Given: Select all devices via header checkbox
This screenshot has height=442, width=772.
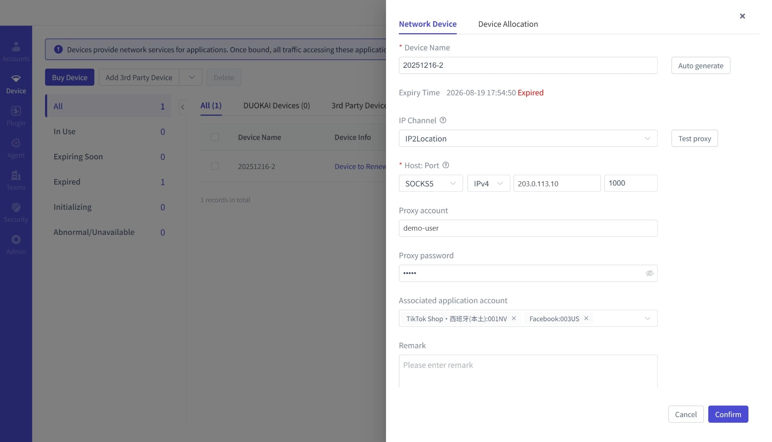Looking at the screenshot, I should point(215,137).
